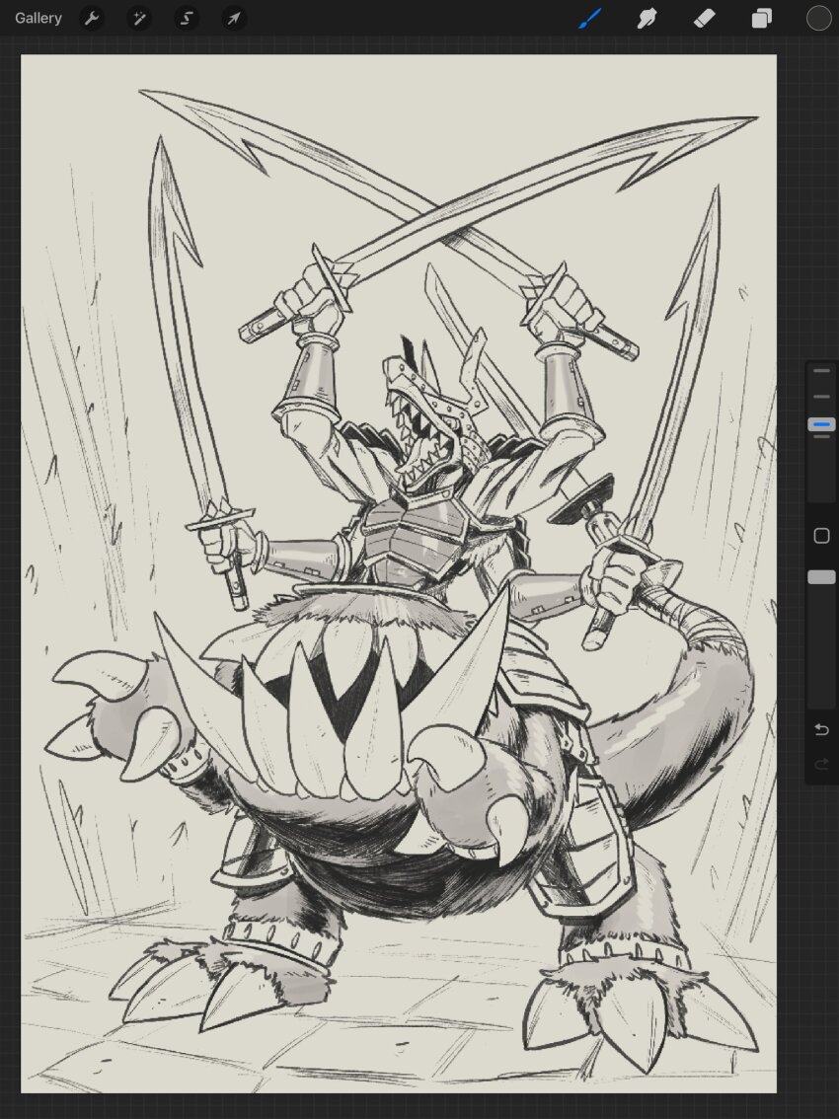Redo with the lower sidebar arrow
839x1119 pixels.
[821, 765]
